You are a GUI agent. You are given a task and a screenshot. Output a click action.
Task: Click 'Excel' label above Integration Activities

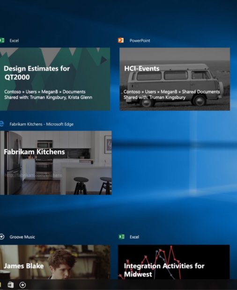(x=134, y=237)
